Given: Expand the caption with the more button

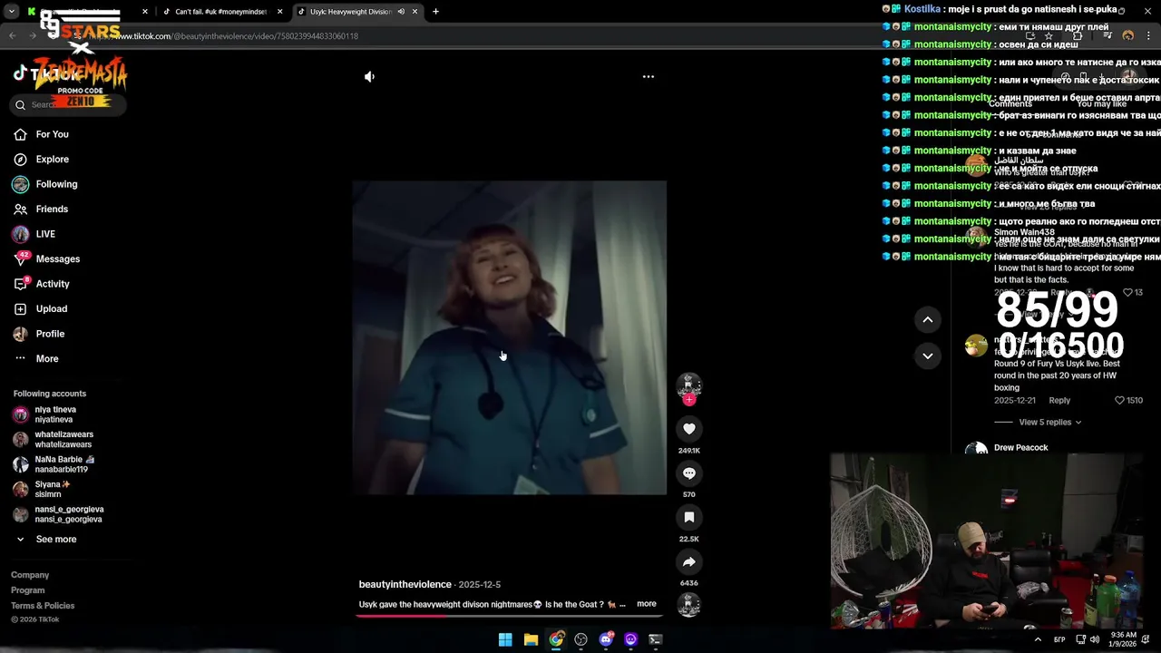Looking at the screenshot, I should click(647, 604).
